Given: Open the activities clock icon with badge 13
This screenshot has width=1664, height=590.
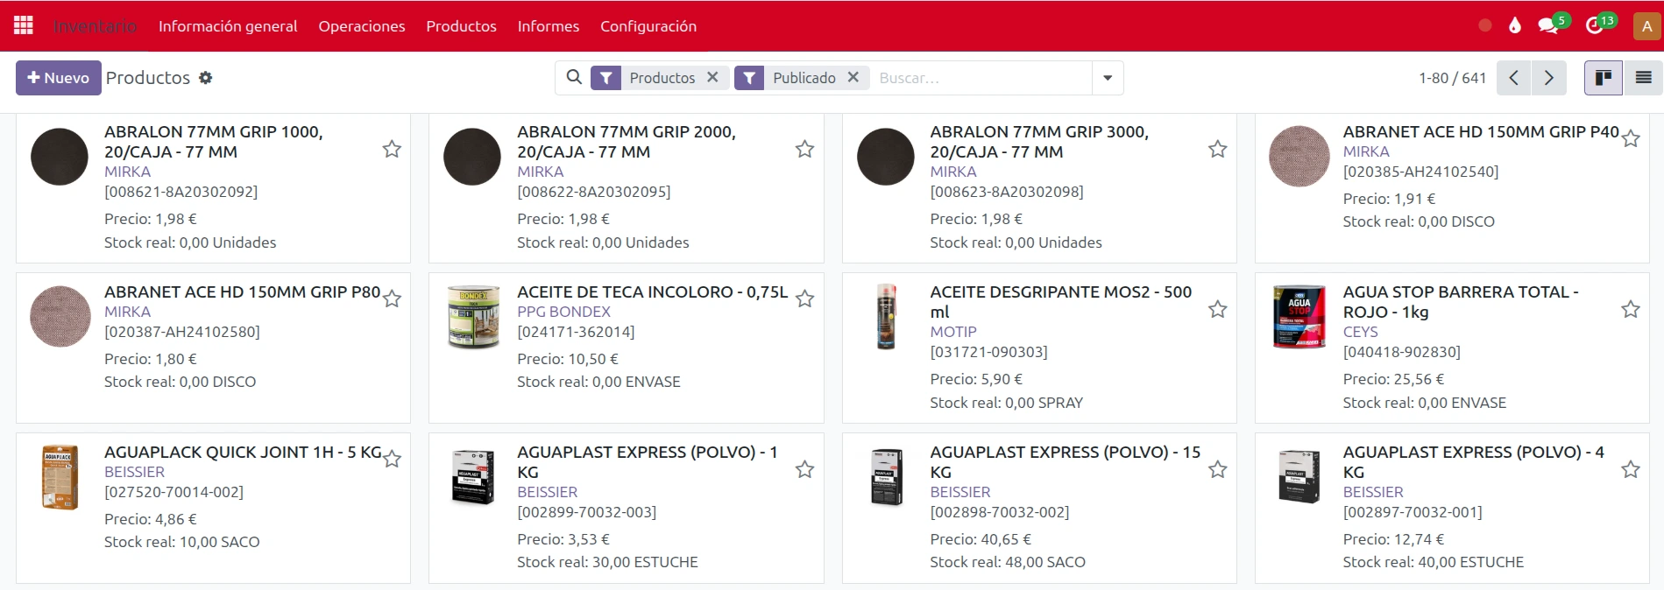Looking at the screenshot, I should (1595, 26).
